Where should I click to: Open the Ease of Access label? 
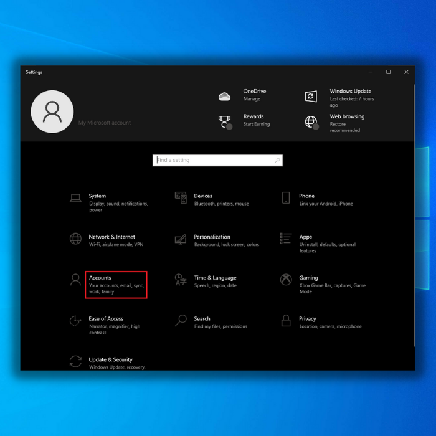[106, 319]
